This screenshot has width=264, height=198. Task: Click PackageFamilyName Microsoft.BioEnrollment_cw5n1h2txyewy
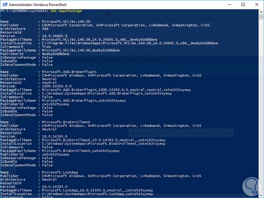81,151
